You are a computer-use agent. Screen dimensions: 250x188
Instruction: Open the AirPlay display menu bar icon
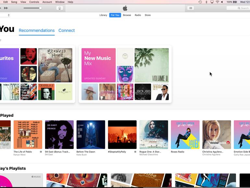(212, 2)
